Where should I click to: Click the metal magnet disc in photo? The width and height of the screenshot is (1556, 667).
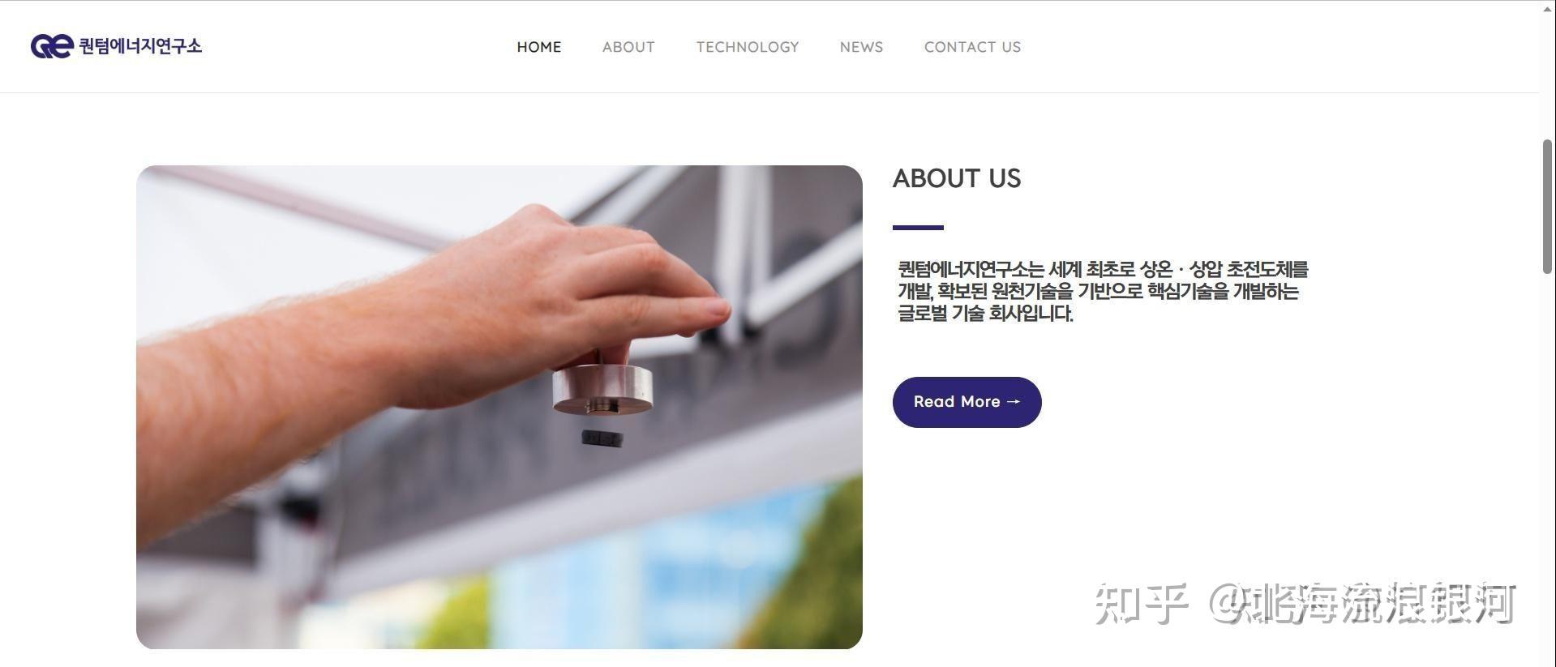[602, 389]
